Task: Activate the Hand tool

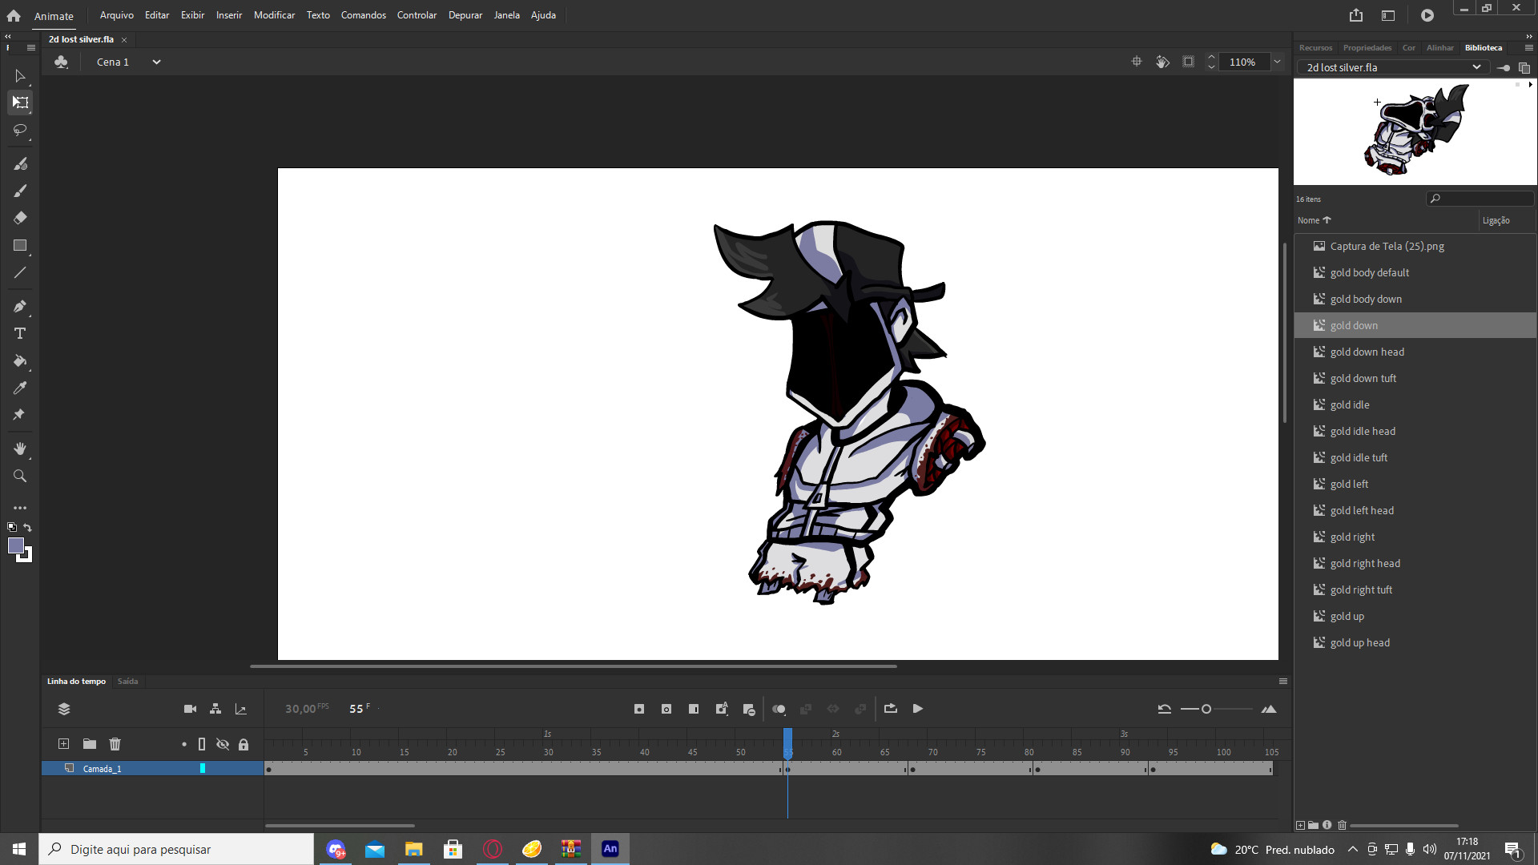Action: coord(20,449)
